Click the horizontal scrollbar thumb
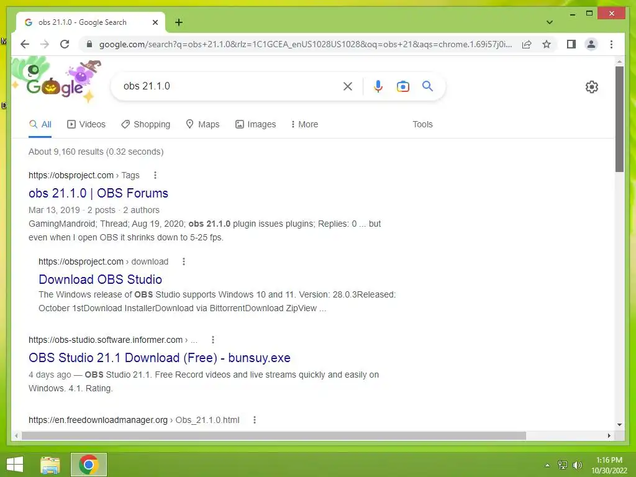Viewport: 636px width, 477px height. point(274,435)
